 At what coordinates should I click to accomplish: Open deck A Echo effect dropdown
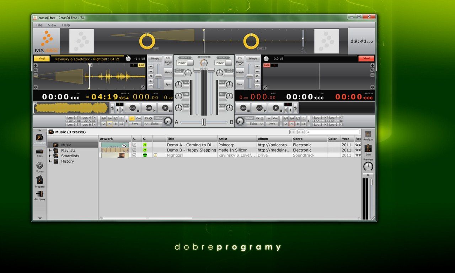tap(152, 124)
